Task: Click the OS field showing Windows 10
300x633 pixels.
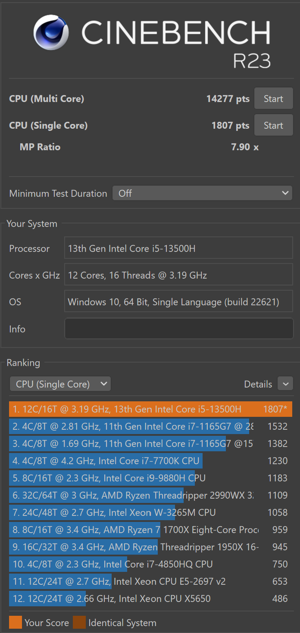Action: coord(179,302)
